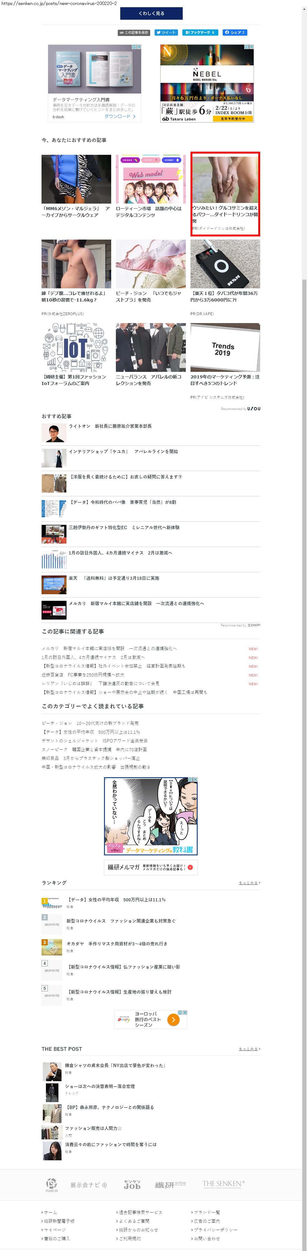Expand ランキング with its もっとみる link
The image size is (307, 1251).
click(249, 883)
